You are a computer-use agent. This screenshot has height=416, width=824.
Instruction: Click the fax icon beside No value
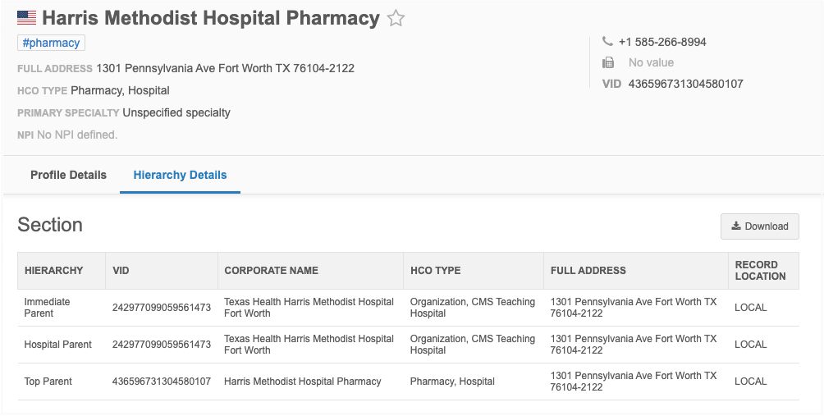[x=608, y=63]
